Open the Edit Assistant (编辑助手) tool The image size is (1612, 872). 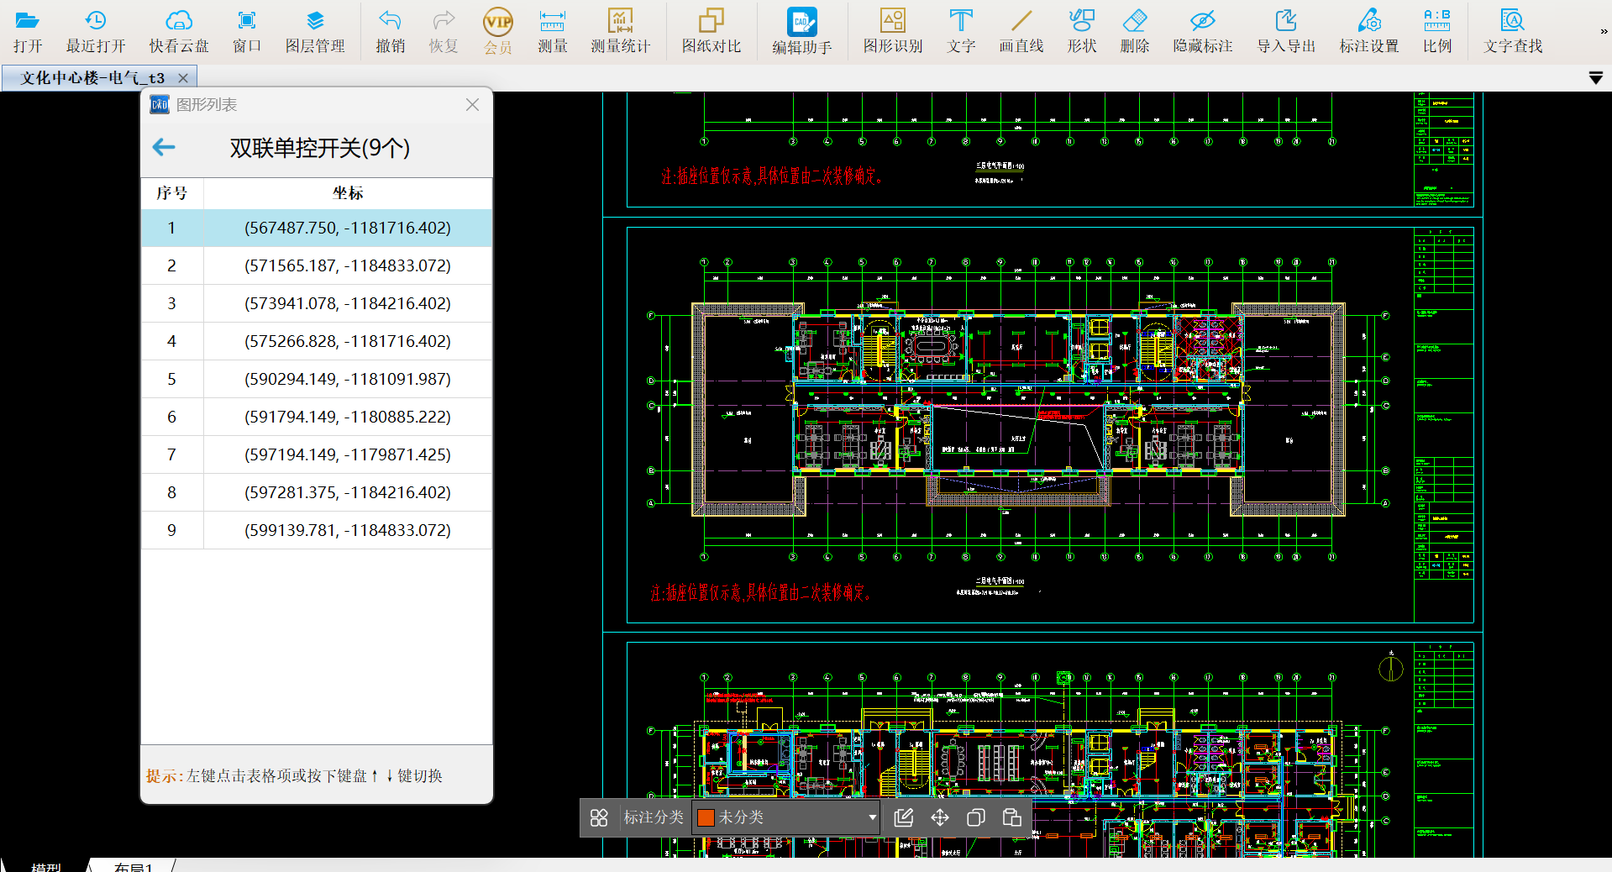tap(801, 30)
